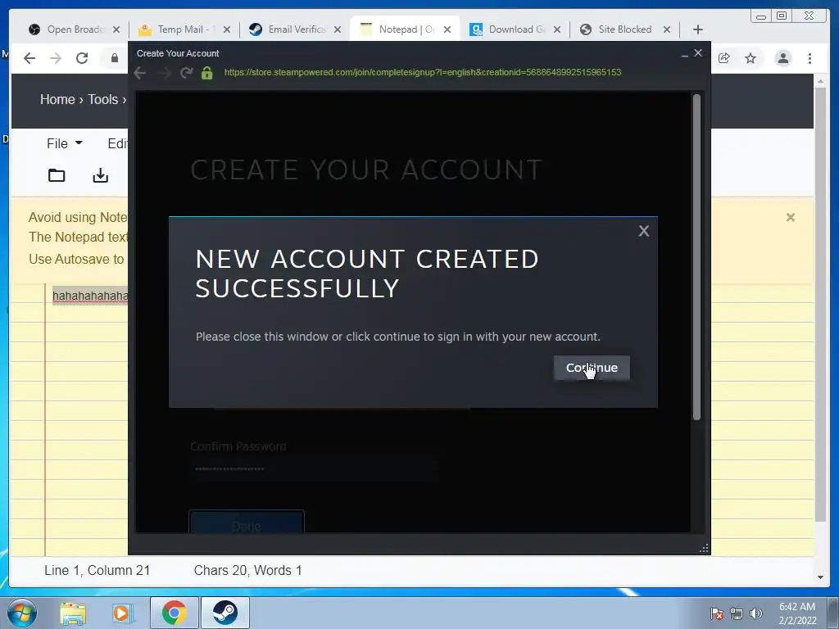The width and height of the screenshot is (839, 629).
Task: Open the Chrome profile icon
Action: tap(782, 58)
